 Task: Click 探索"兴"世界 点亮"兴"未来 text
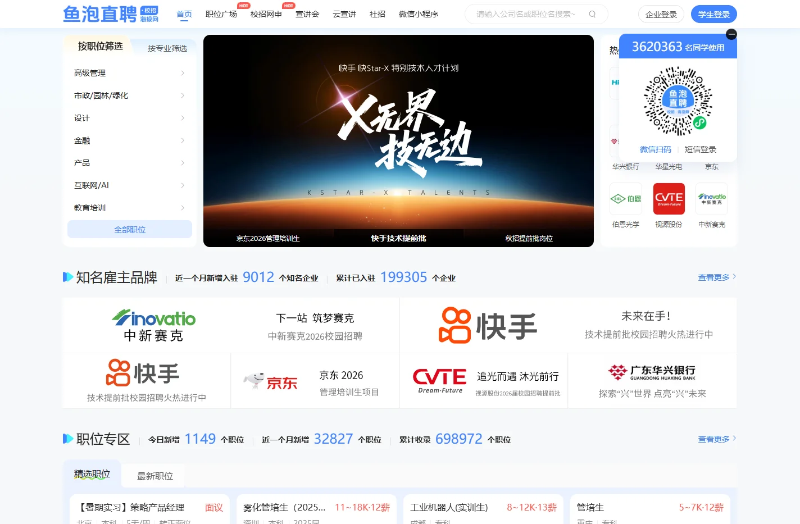pyautogui.click(x=652, y=394)
